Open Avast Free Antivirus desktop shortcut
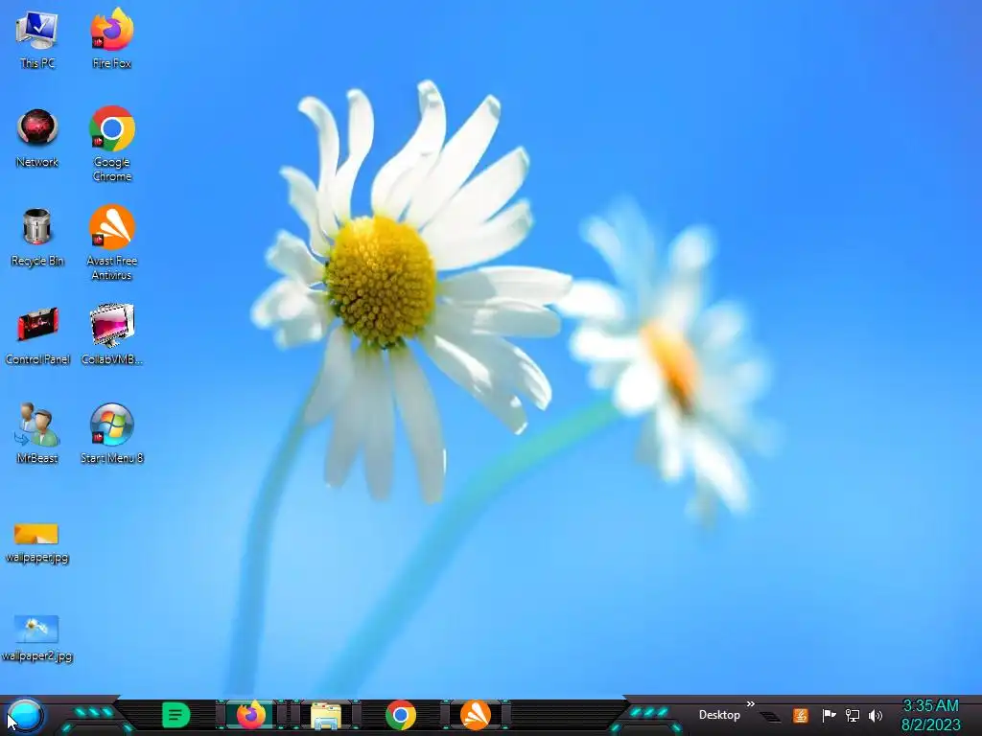 pyautogui.click(x=111, y=242)
